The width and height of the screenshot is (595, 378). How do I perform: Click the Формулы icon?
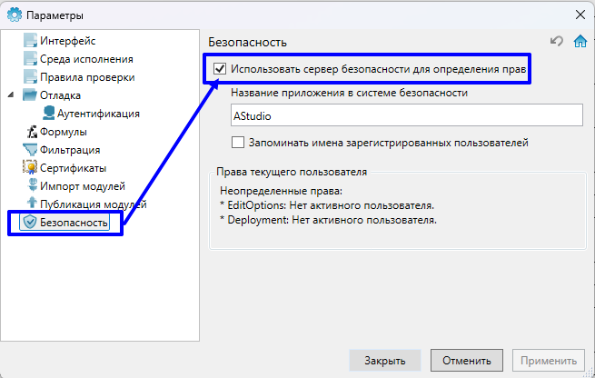30,132
